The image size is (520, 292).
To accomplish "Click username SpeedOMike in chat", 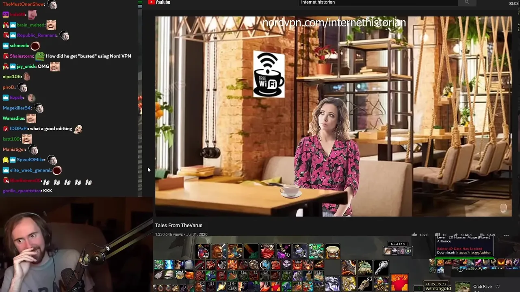I will [31, 160].
